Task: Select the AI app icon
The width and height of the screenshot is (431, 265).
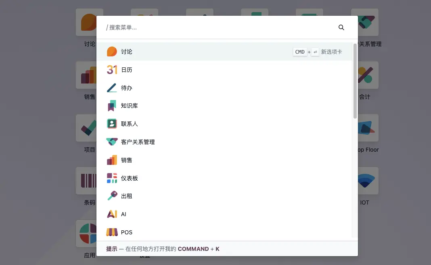Action: click(x=111, y=214)
